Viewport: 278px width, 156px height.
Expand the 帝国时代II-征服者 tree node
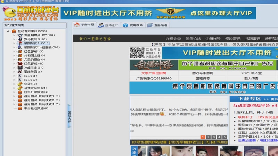click(14, 47)
